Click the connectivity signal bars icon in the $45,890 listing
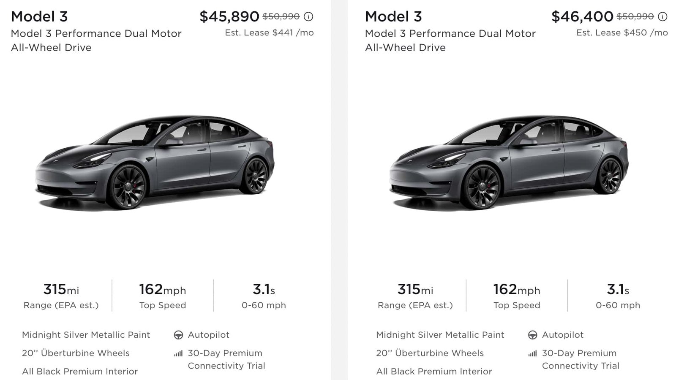Image resolution: width=676 pixels, height=380 pixels. 178,353
